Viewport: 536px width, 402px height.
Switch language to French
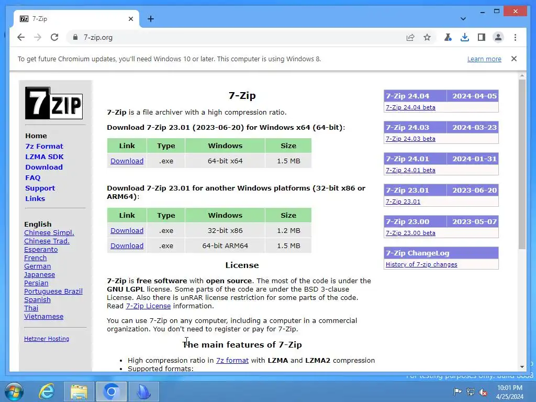[x=35, y=258]
